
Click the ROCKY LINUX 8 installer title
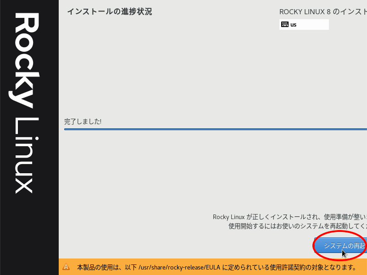(323, 12)
